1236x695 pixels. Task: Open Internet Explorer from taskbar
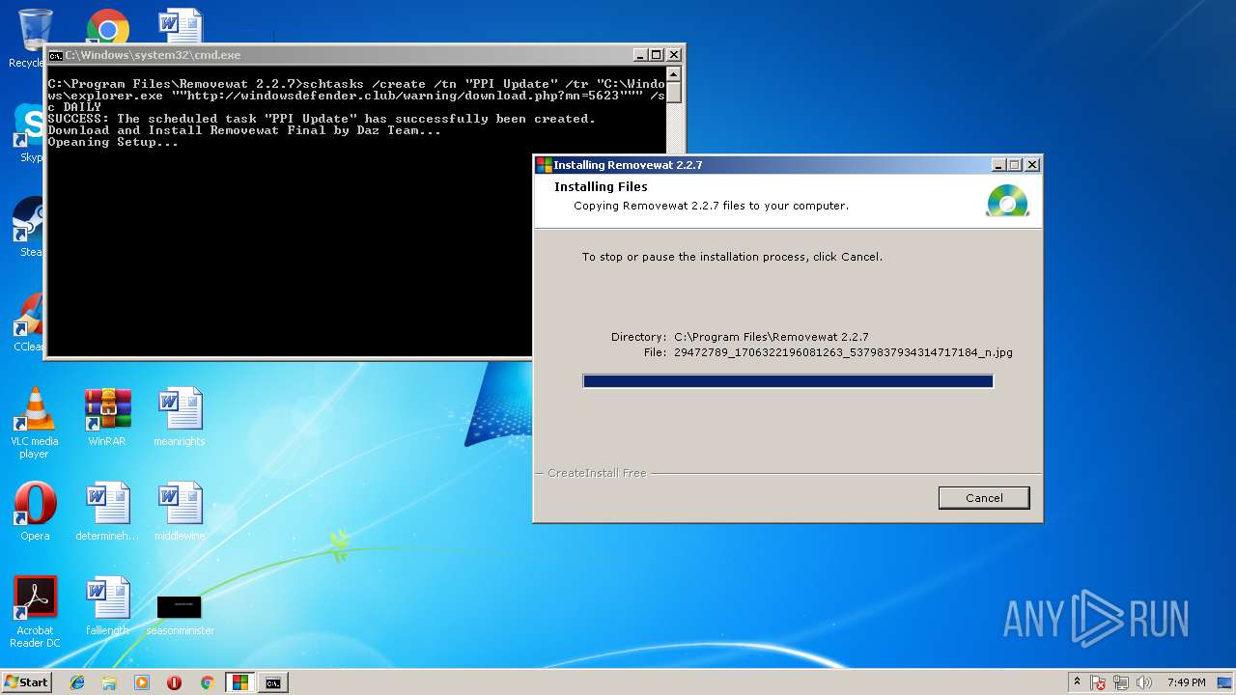pos(77,682)
